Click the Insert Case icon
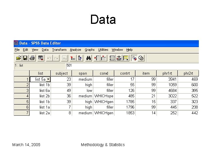206x155 pixels. click(x=97, y=58)
